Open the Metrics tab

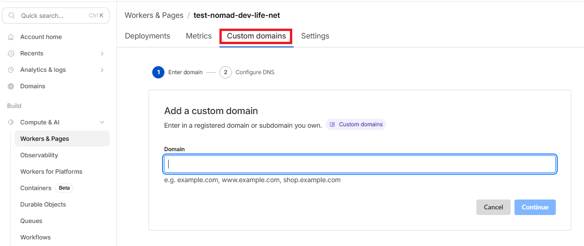pos(199,36)
